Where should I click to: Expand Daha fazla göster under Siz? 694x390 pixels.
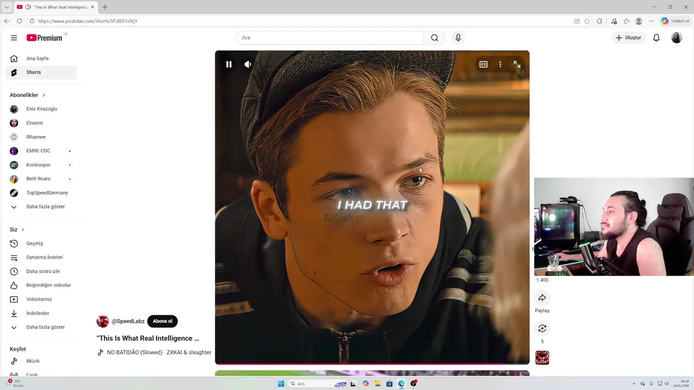[41, 327]
